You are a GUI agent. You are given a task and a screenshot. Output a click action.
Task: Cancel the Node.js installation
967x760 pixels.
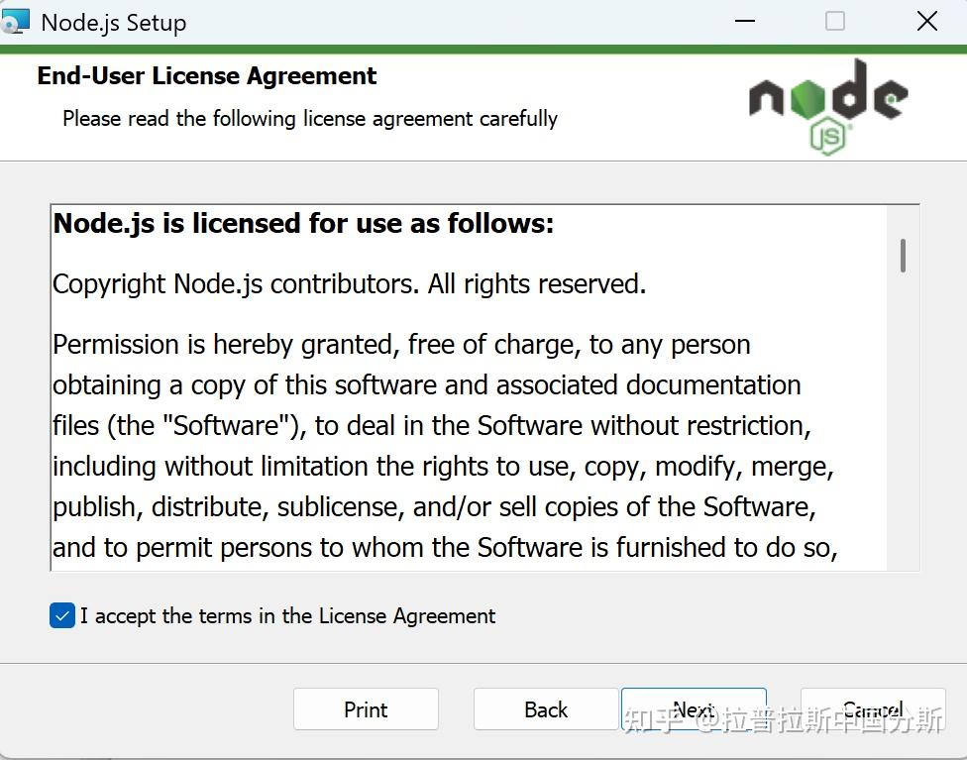coord(873,709)
